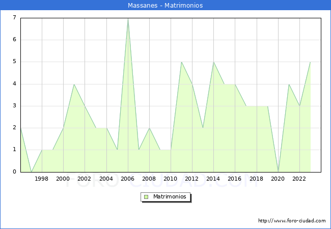Screen dimensions: 331x229
Task: Click the 2020 data point at zero
Action: (x=278, y=171)
